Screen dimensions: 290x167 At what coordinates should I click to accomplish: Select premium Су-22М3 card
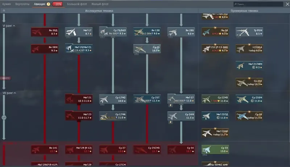pos(215,99)
